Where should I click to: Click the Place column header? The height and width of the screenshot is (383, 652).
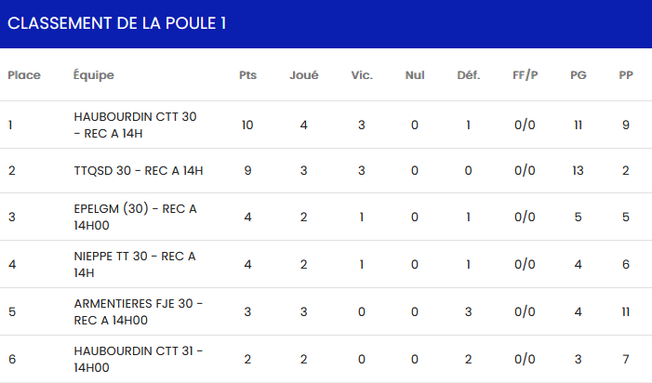click(x=23, y=75)
